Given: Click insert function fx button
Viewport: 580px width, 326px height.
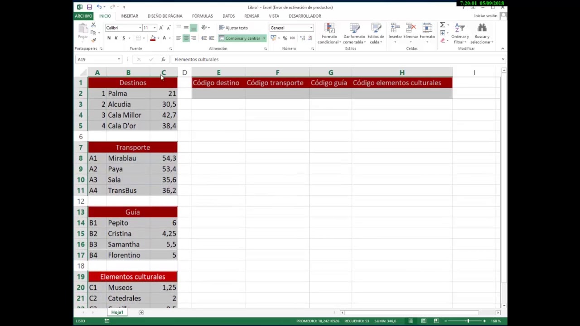Looking at the screenshot, I should tap(163, 59).
